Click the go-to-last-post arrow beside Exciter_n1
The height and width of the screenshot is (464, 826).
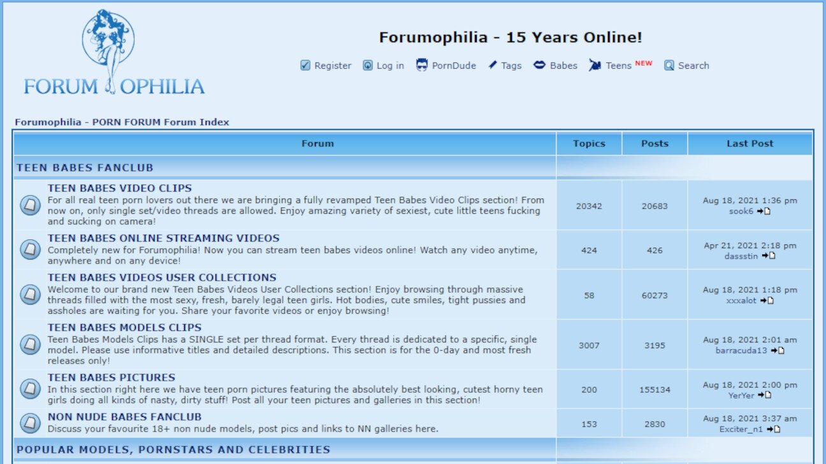click(x=775, y=429)
